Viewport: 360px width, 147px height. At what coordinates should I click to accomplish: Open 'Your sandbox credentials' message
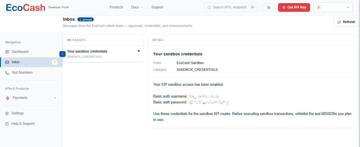click(x=103, y=54)
